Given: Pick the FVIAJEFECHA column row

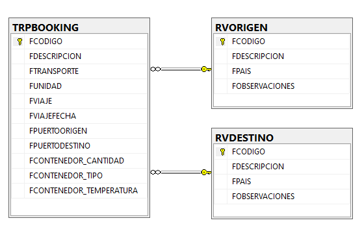Looking at the screenshot, I should pos(79,116).
